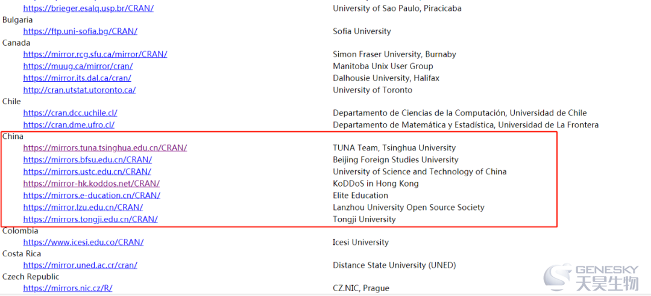Select the mirrors.e-ducation.cn CRAN mirror

tap(92, 196)
